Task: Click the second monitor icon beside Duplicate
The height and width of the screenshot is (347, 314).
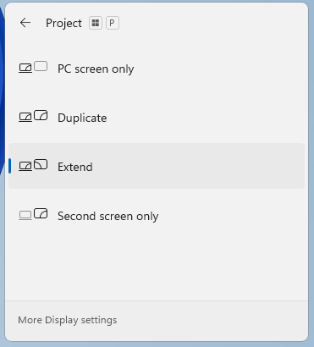Action: click(x=41, y=115)
